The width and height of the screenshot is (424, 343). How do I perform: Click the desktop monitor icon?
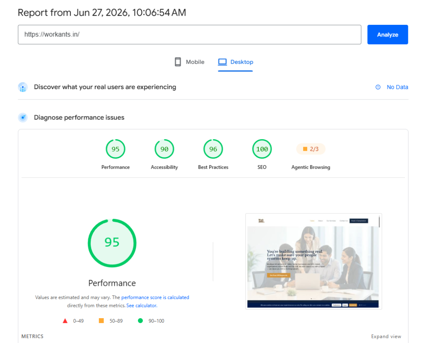click(222, 62)
